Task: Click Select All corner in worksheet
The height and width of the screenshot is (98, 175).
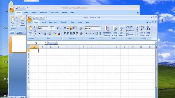Action: tap(28, 47)
